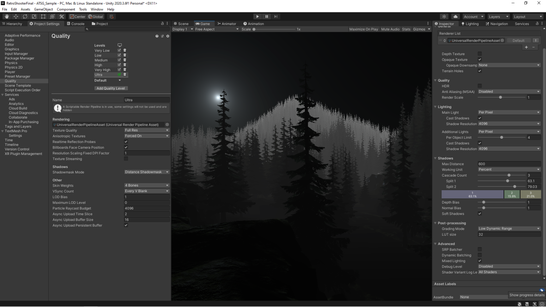Open Main Light Shadow Resolution dropdown
The height and width of the screenshot is (307, 546).
pos(509,124)
